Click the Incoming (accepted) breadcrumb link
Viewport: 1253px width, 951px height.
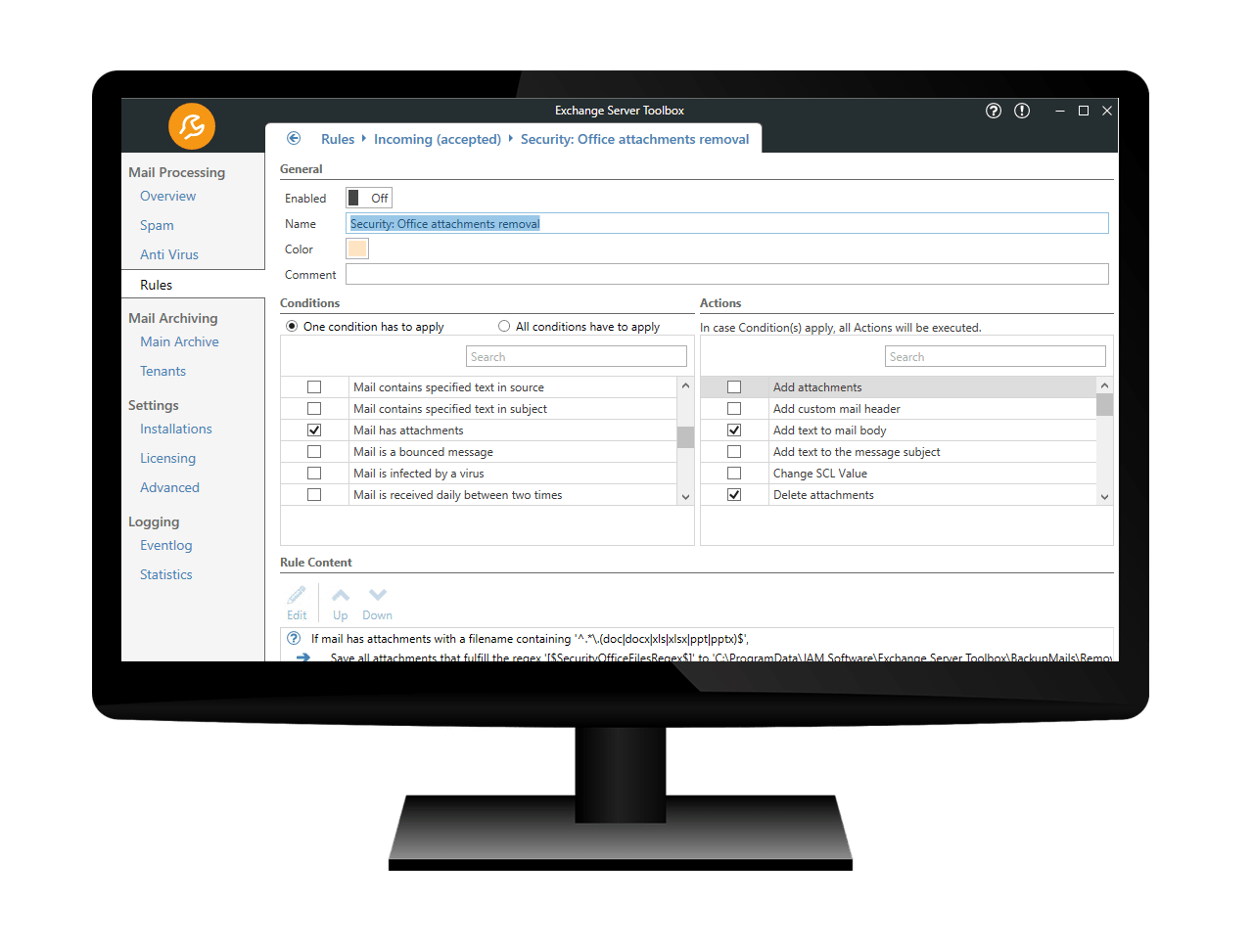[438, 139]
